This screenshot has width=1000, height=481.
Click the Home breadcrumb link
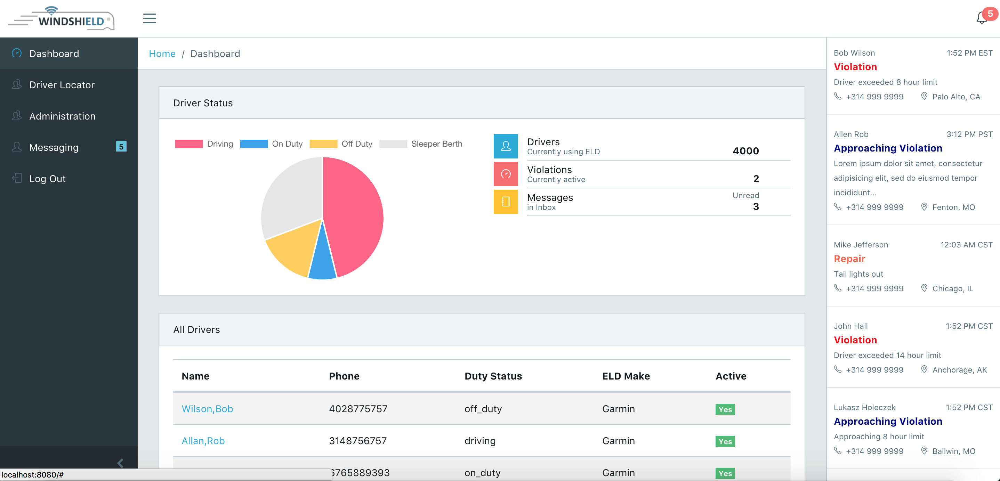(x=162, y=54)
